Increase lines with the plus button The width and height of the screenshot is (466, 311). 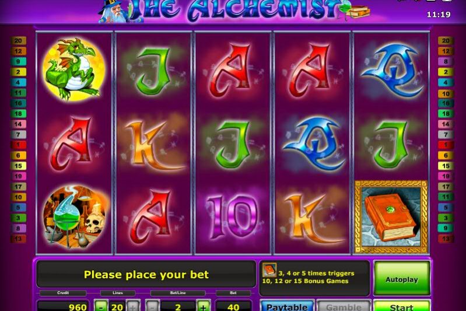133,306
